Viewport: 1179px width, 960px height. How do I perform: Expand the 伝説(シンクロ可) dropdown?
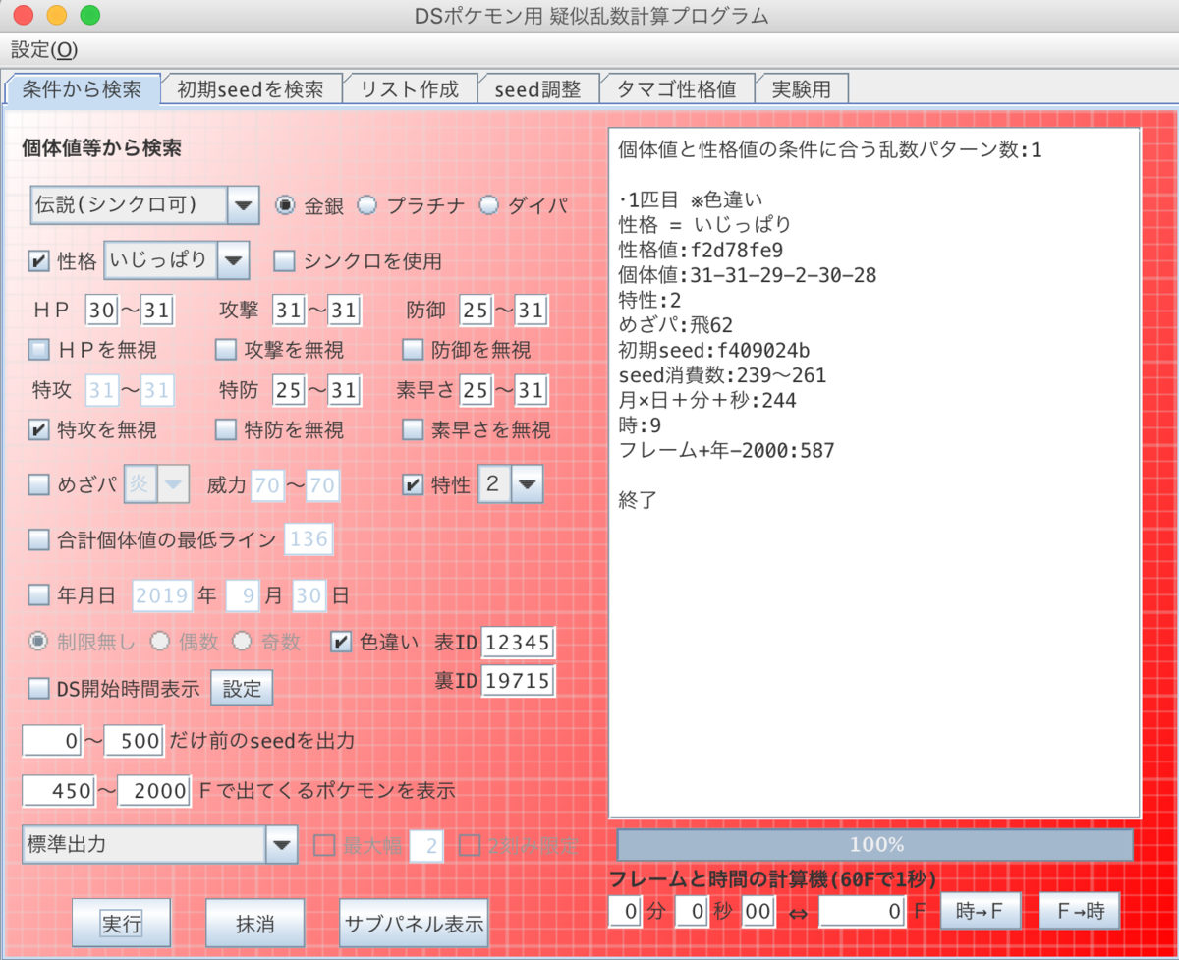coord(243,205)
